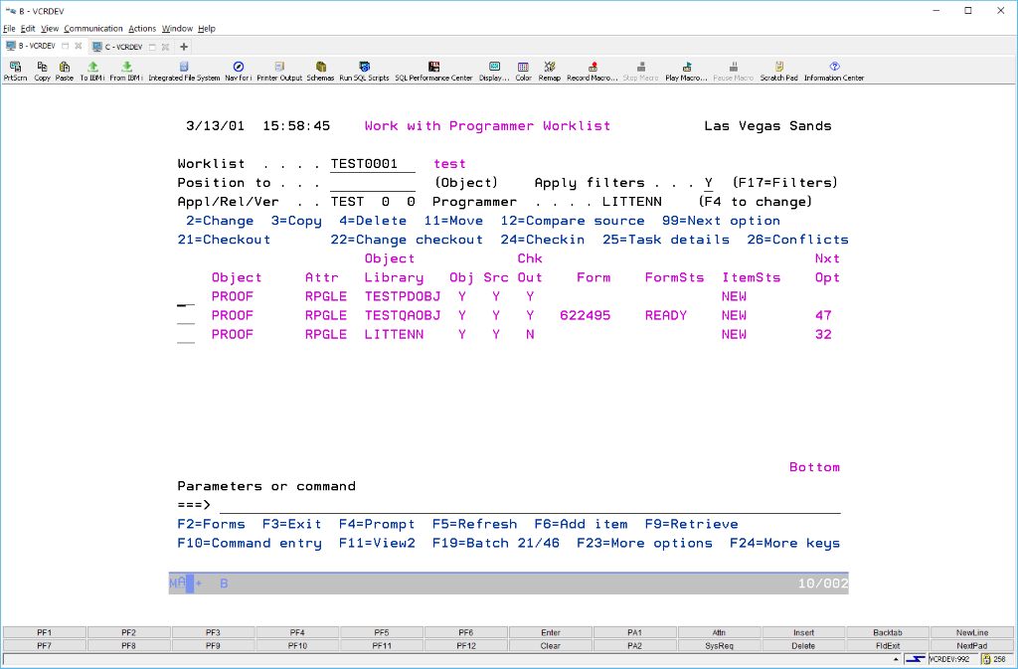Click F11=View2 function key text
This screenshot has height=669, width=1018.
[377, 543]
